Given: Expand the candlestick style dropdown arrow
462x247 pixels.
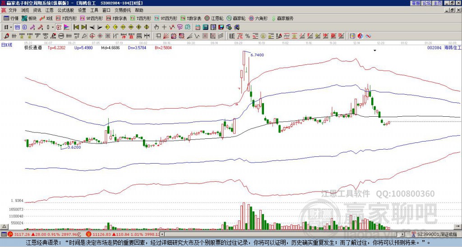Looking at the screenshot, I should pos(53,27).
